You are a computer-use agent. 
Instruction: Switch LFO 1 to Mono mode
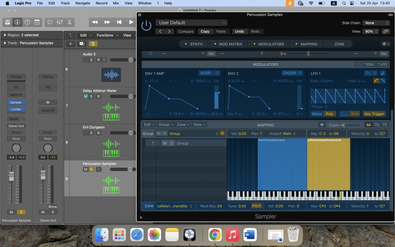click(x=317, y=114)
